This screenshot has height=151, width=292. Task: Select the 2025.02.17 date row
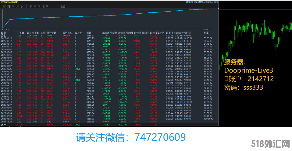109,88
